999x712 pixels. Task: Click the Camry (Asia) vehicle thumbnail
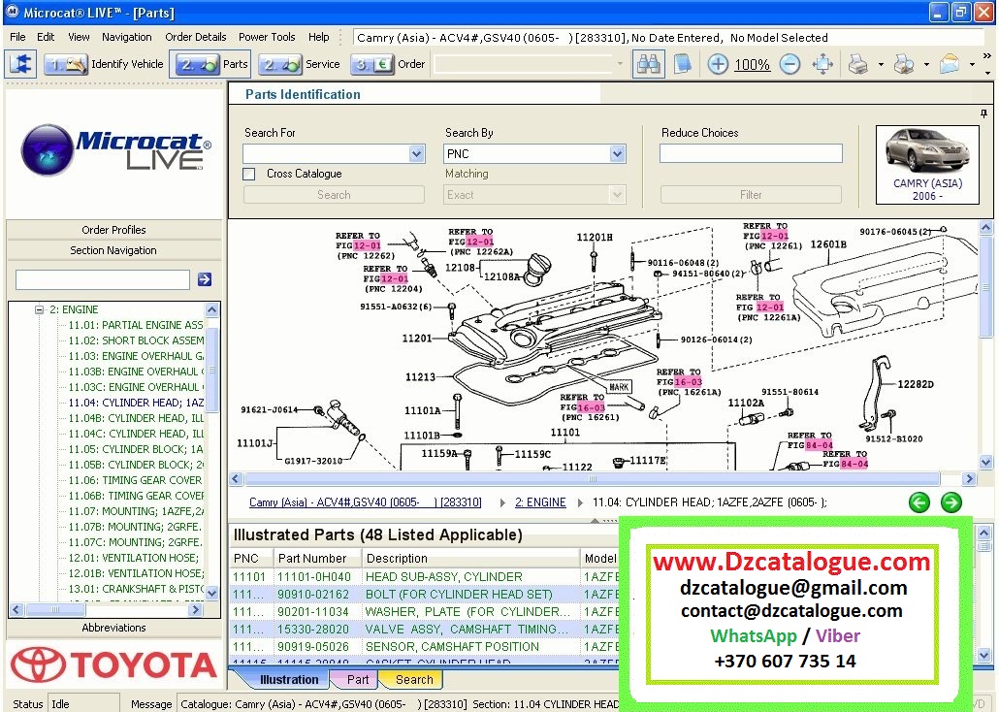coord(927,165)
